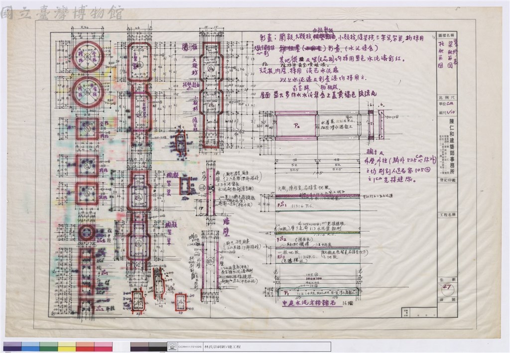
Task: Click the green swatch on the color bar
Action: click(49, 347)
